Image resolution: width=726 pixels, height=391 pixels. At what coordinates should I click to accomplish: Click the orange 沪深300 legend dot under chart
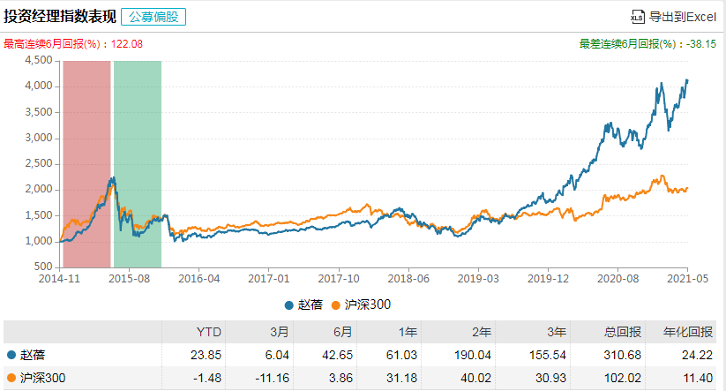coord(335,305)
